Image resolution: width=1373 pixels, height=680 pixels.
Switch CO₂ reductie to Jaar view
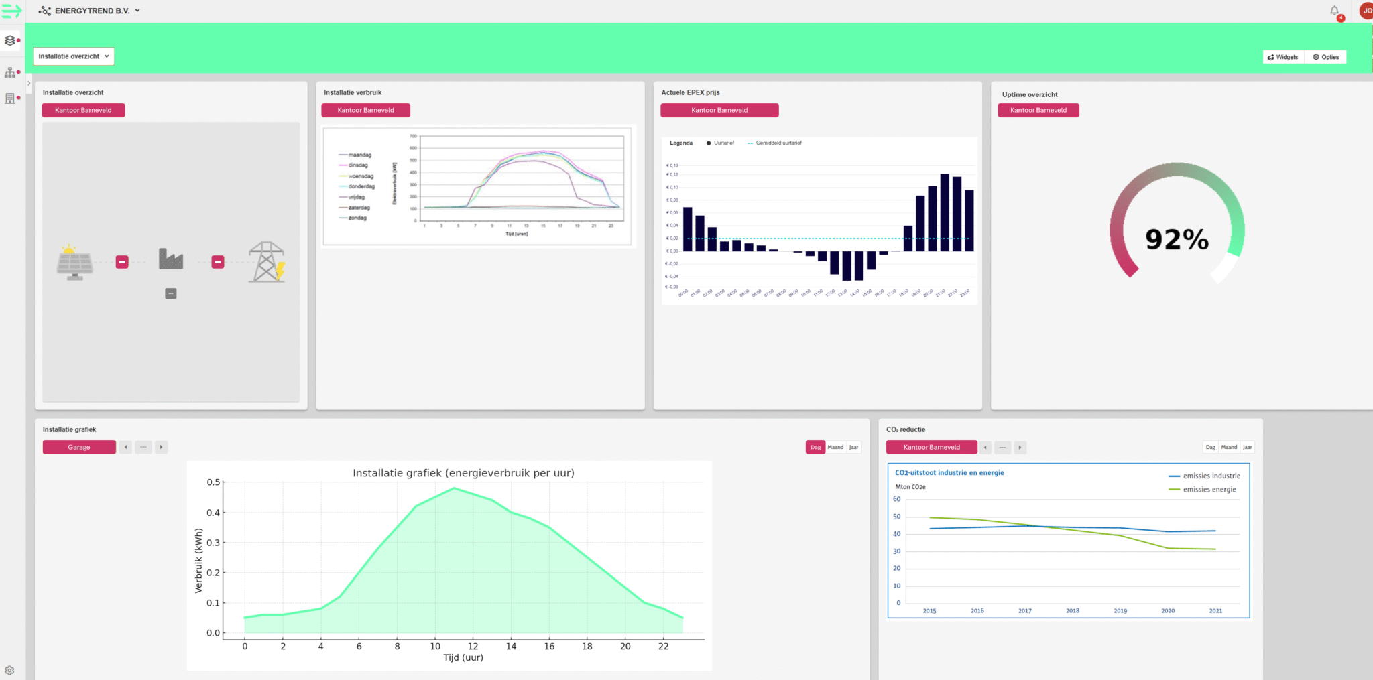(1247, 447)
